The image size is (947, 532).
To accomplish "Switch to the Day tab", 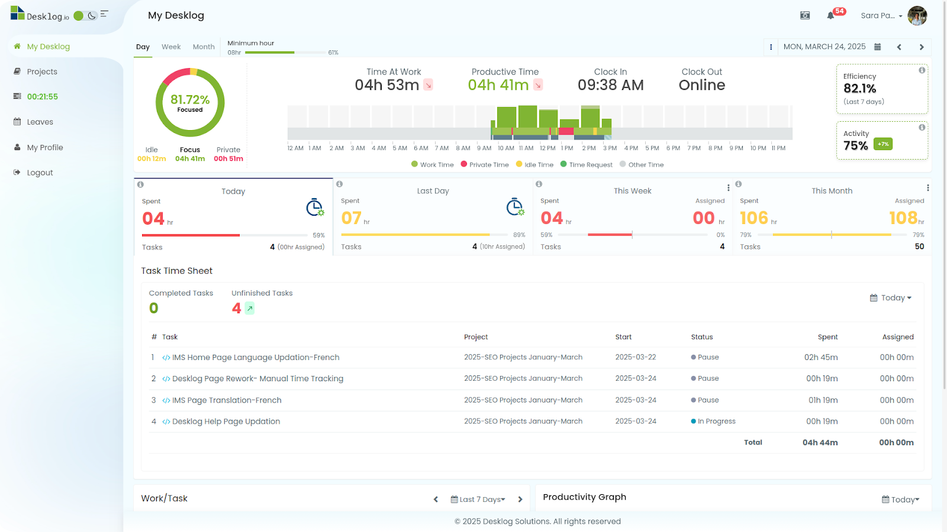I will pyautogui.click(x=143, y=47).
